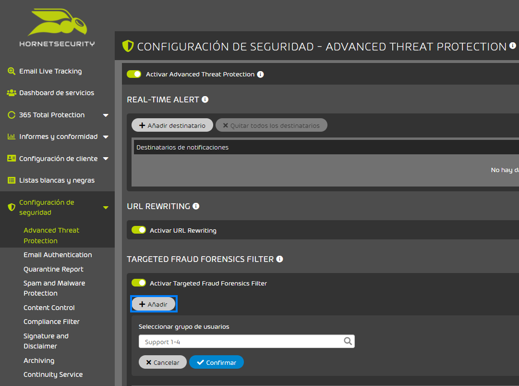Show info for Targeted Fraud Forensics Filter
The height and width of the screenshot is (386, 519).
point(280,259)
